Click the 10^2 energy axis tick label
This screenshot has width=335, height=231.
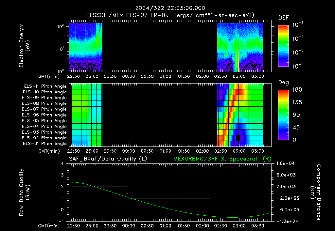[x=61, y=26]
